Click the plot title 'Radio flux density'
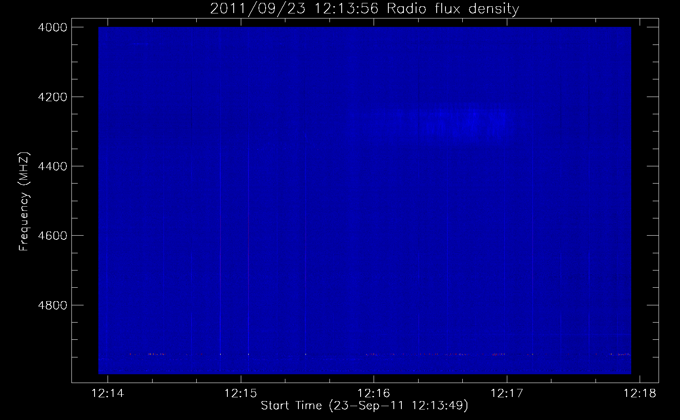The image size is (680, 420). click(453, 8)
